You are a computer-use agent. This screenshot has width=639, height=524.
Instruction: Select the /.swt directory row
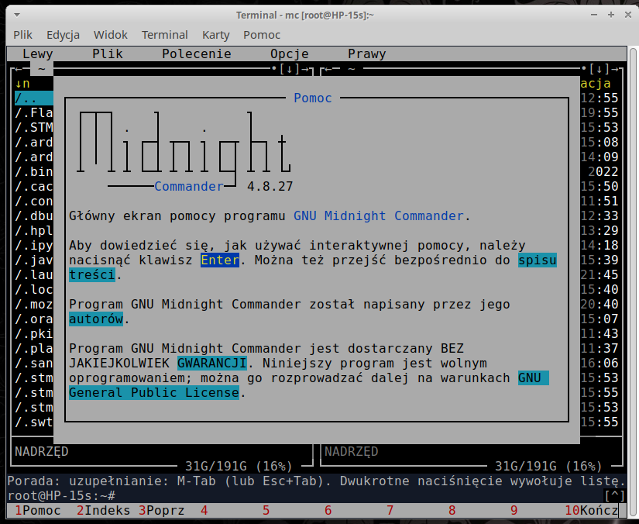(x=34, y=422)
